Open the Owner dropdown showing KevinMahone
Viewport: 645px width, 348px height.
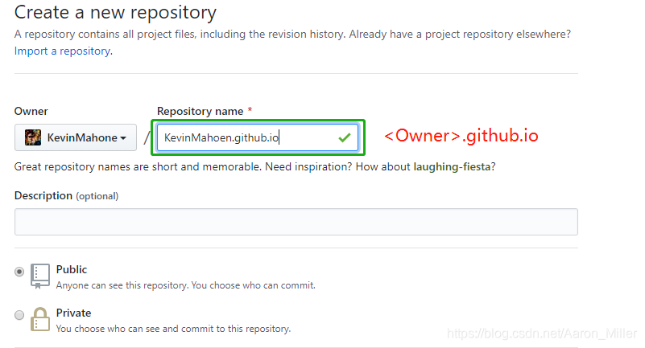coord(76,137)
